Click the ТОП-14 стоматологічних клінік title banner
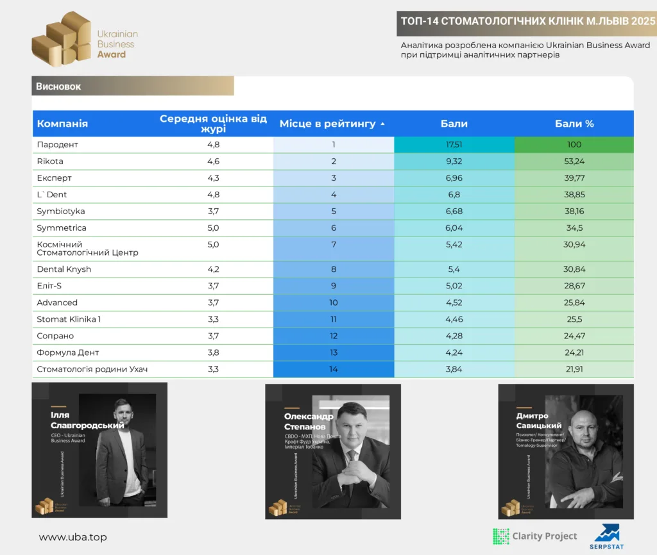The width and height of the screenshot is (657, 555). click(x=527, y=21)
